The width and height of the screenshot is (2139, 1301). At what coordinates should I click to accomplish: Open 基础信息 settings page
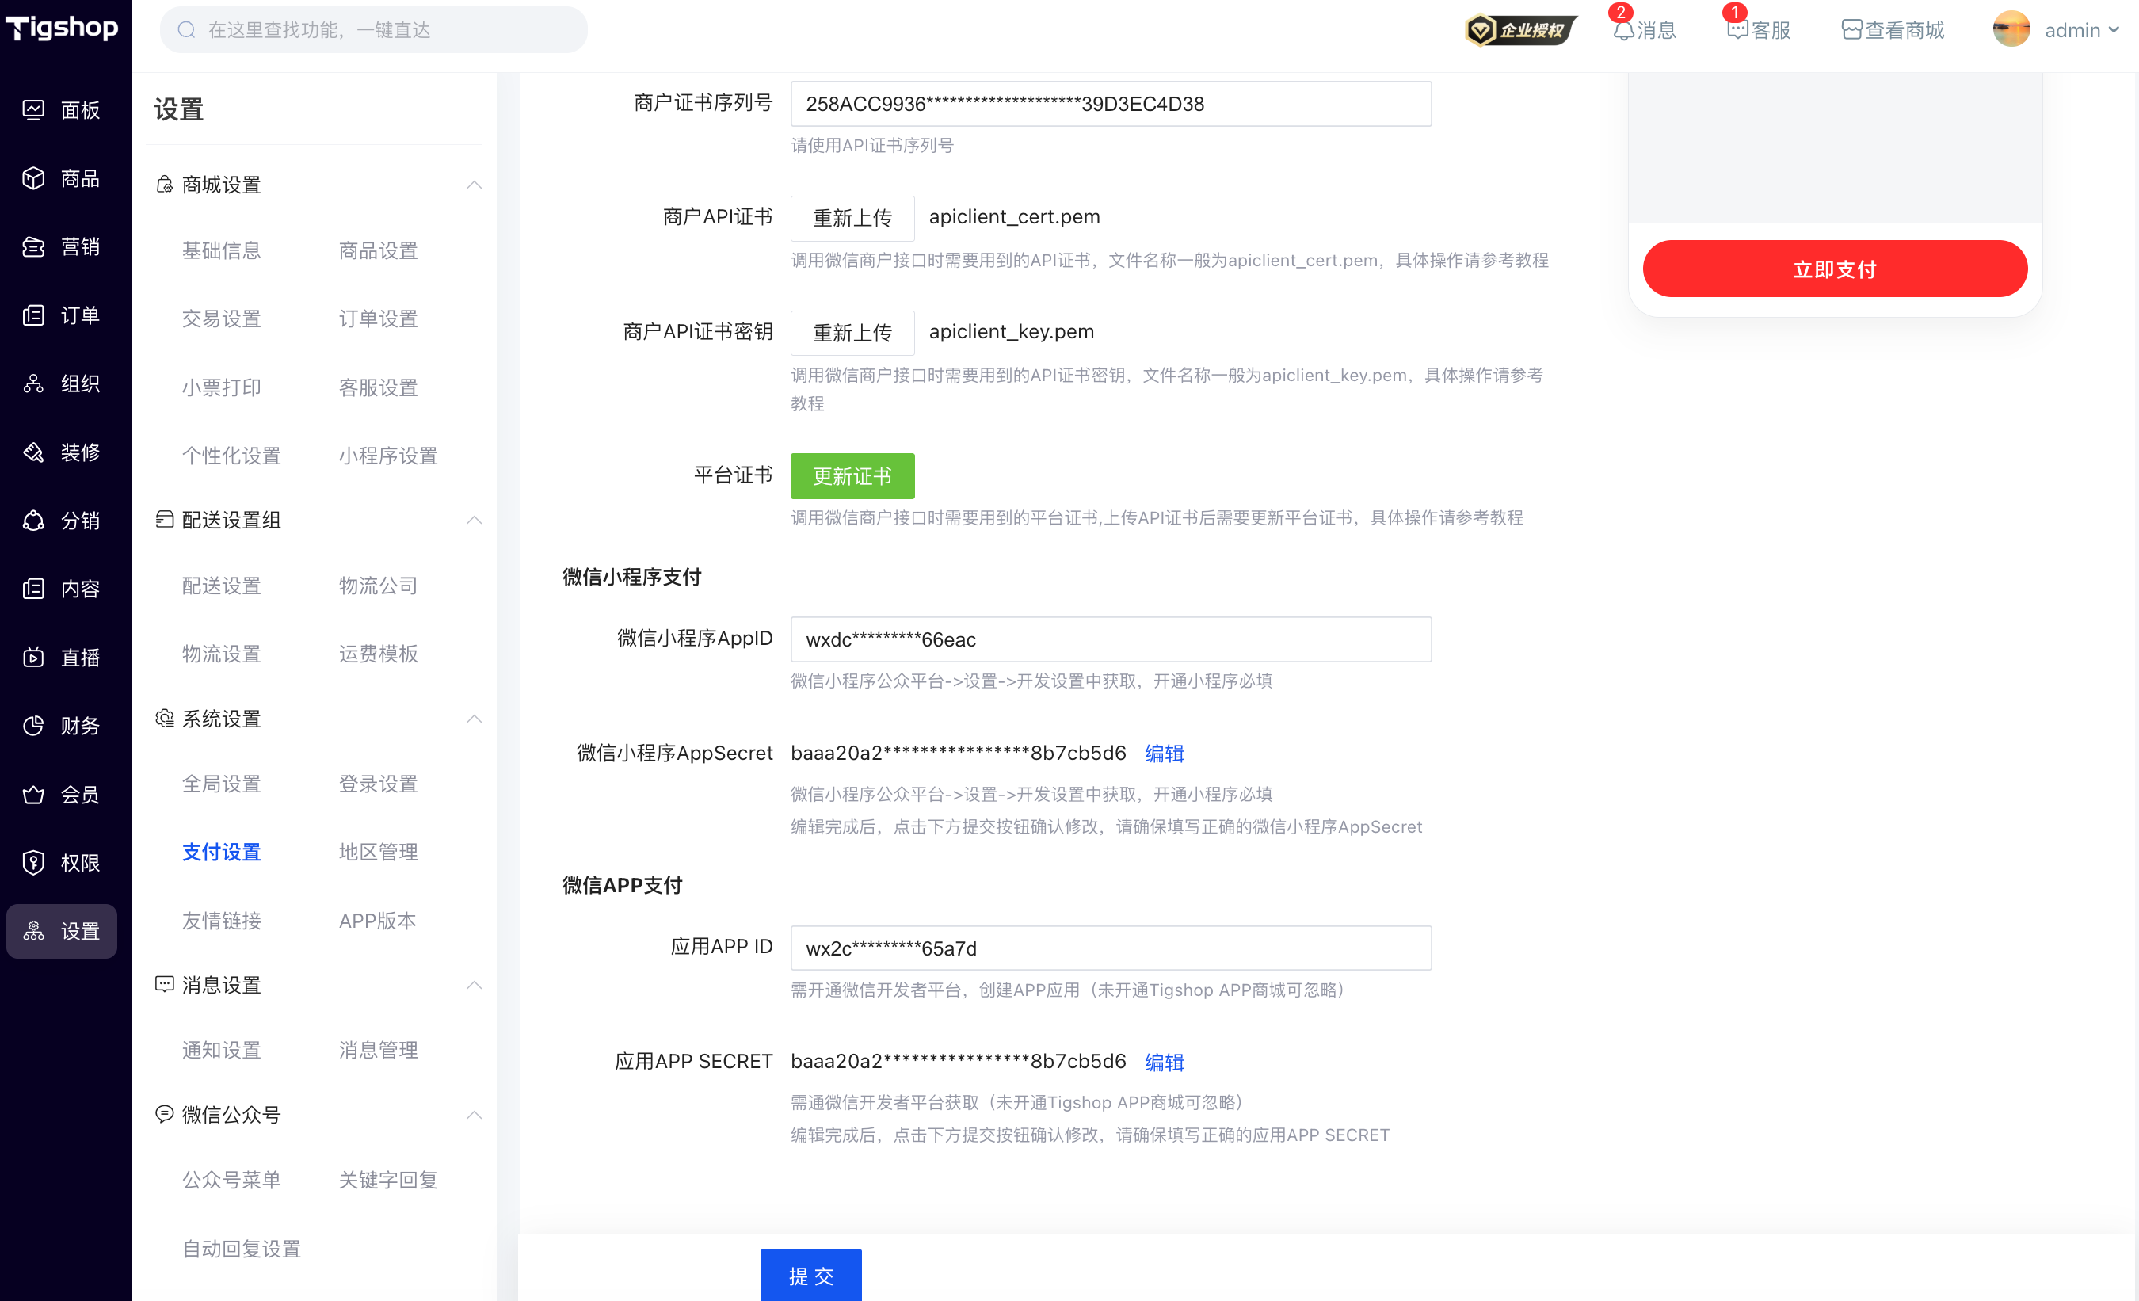click(221, 251)
